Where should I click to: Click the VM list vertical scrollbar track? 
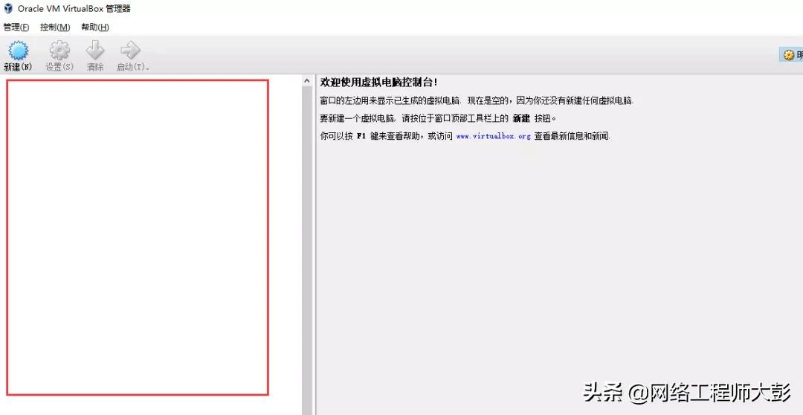pos(307,250)
